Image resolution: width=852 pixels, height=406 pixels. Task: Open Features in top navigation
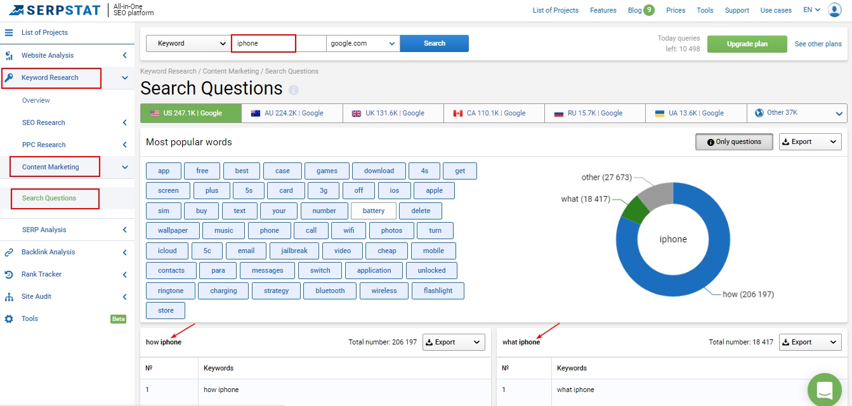603,10
